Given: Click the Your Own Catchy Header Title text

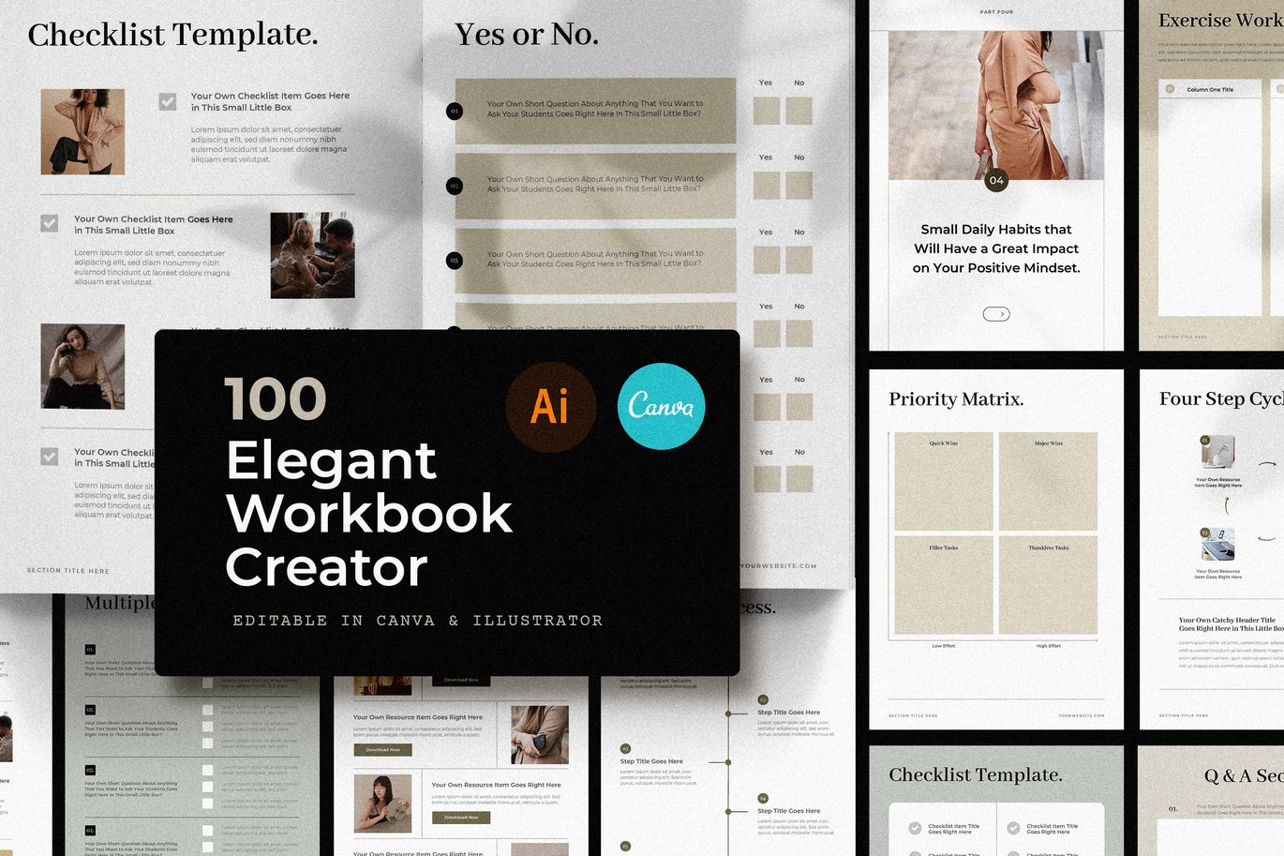Looking at the screenshot, I should pyautogui.click(x=1231, y=624).
